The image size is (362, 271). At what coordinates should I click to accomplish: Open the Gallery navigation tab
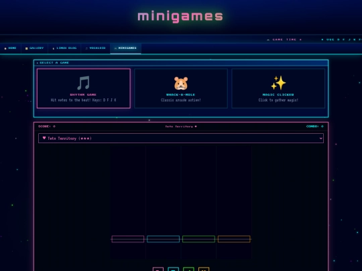pos(34,48)
